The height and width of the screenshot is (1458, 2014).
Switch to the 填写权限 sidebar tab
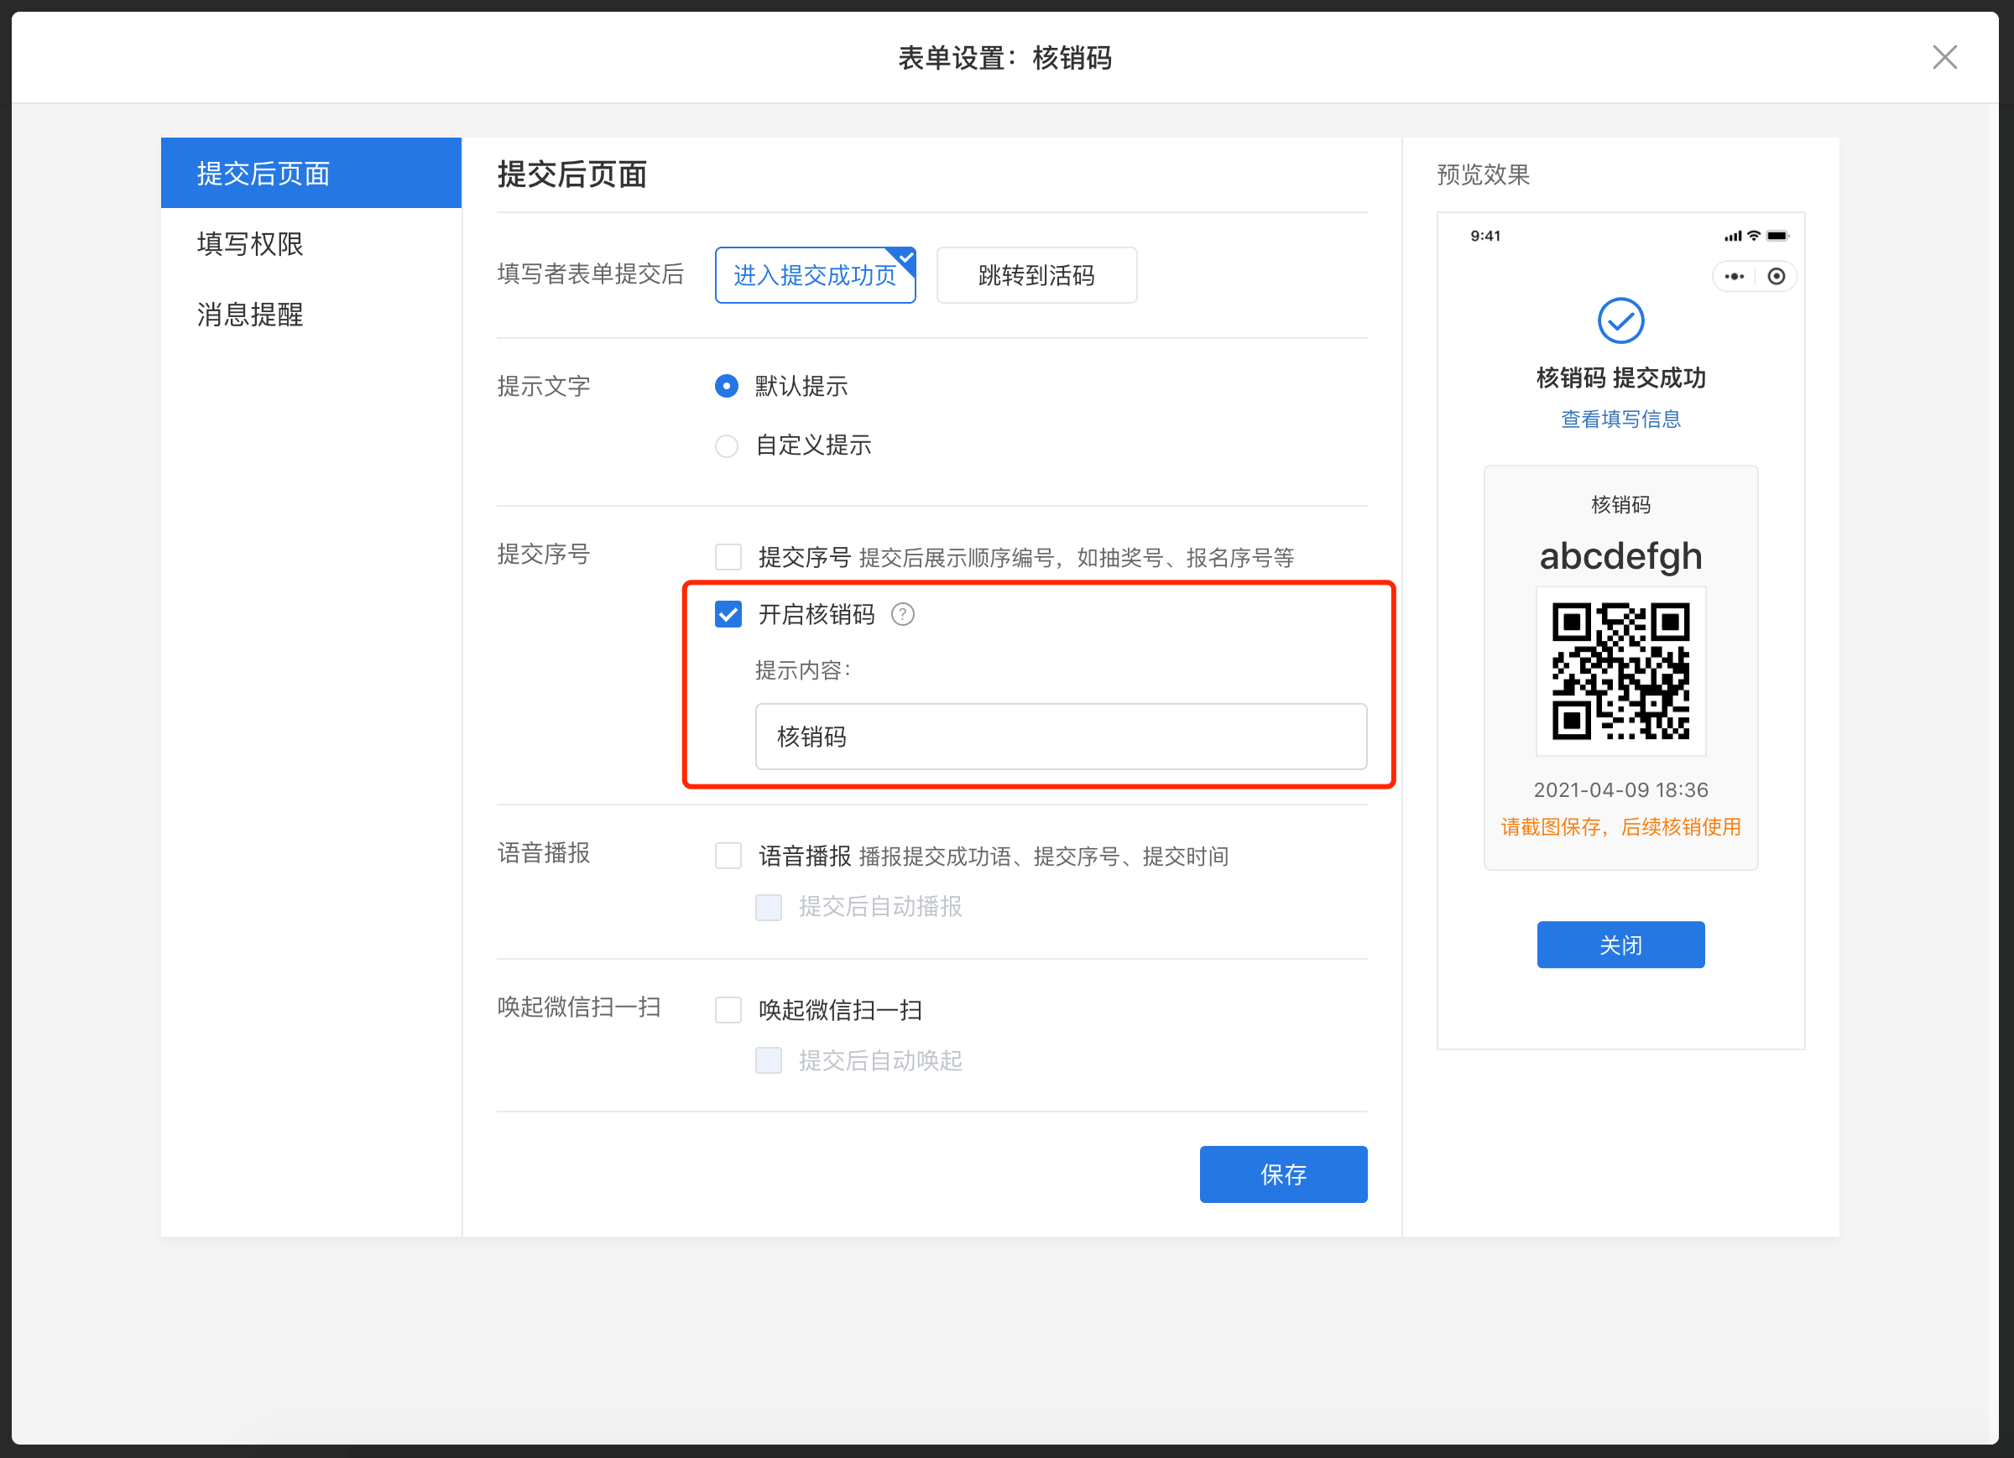310,243
